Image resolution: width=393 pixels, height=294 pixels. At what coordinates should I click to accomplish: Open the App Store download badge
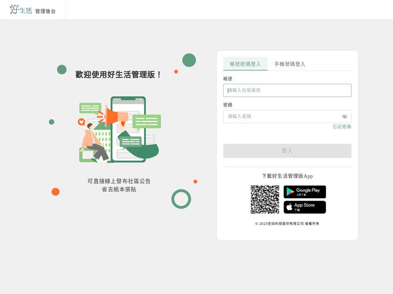pyautogui.click(x=305, y=207)
